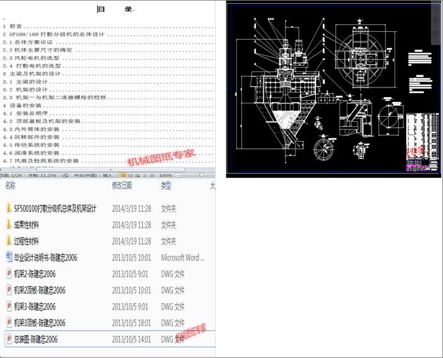Click the 中文(中国) language indicator

[86, 175]
